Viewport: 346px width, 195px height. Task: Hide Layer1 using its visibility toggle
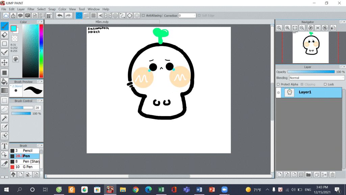click(x=278, y=92)
